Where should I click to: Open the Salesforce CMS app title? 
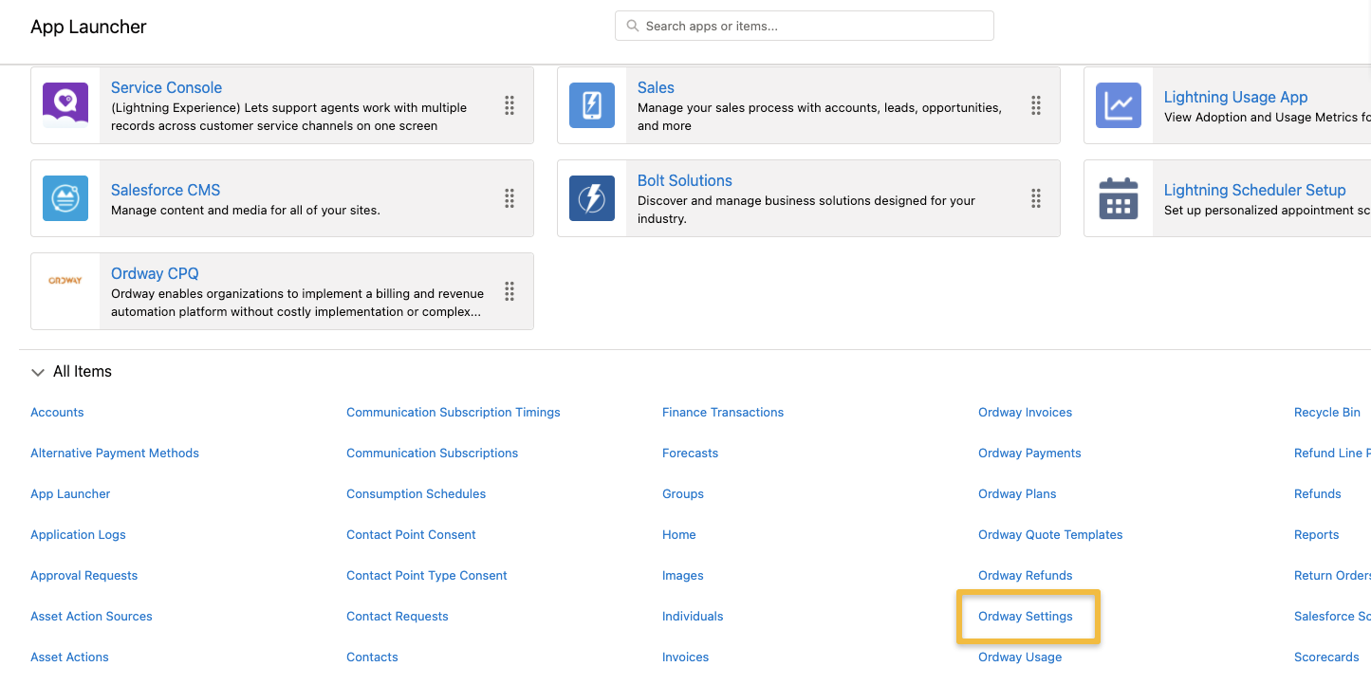click(x=165, y=190)
